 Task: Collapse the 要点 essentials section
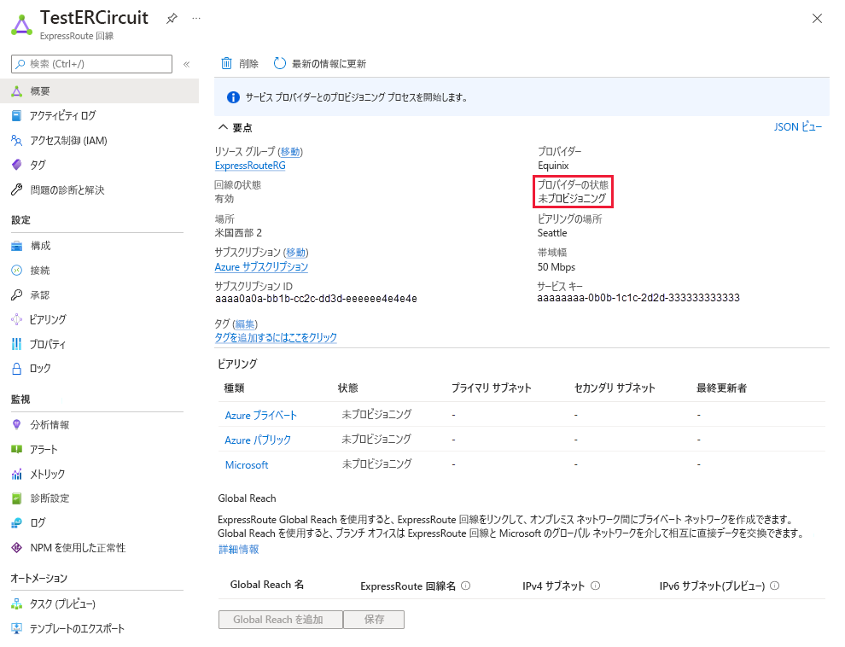coord(223,127)
